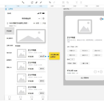Click the ¥14.40 price in the popup
This screenshot has width=104, height=104.
point(70,71)
